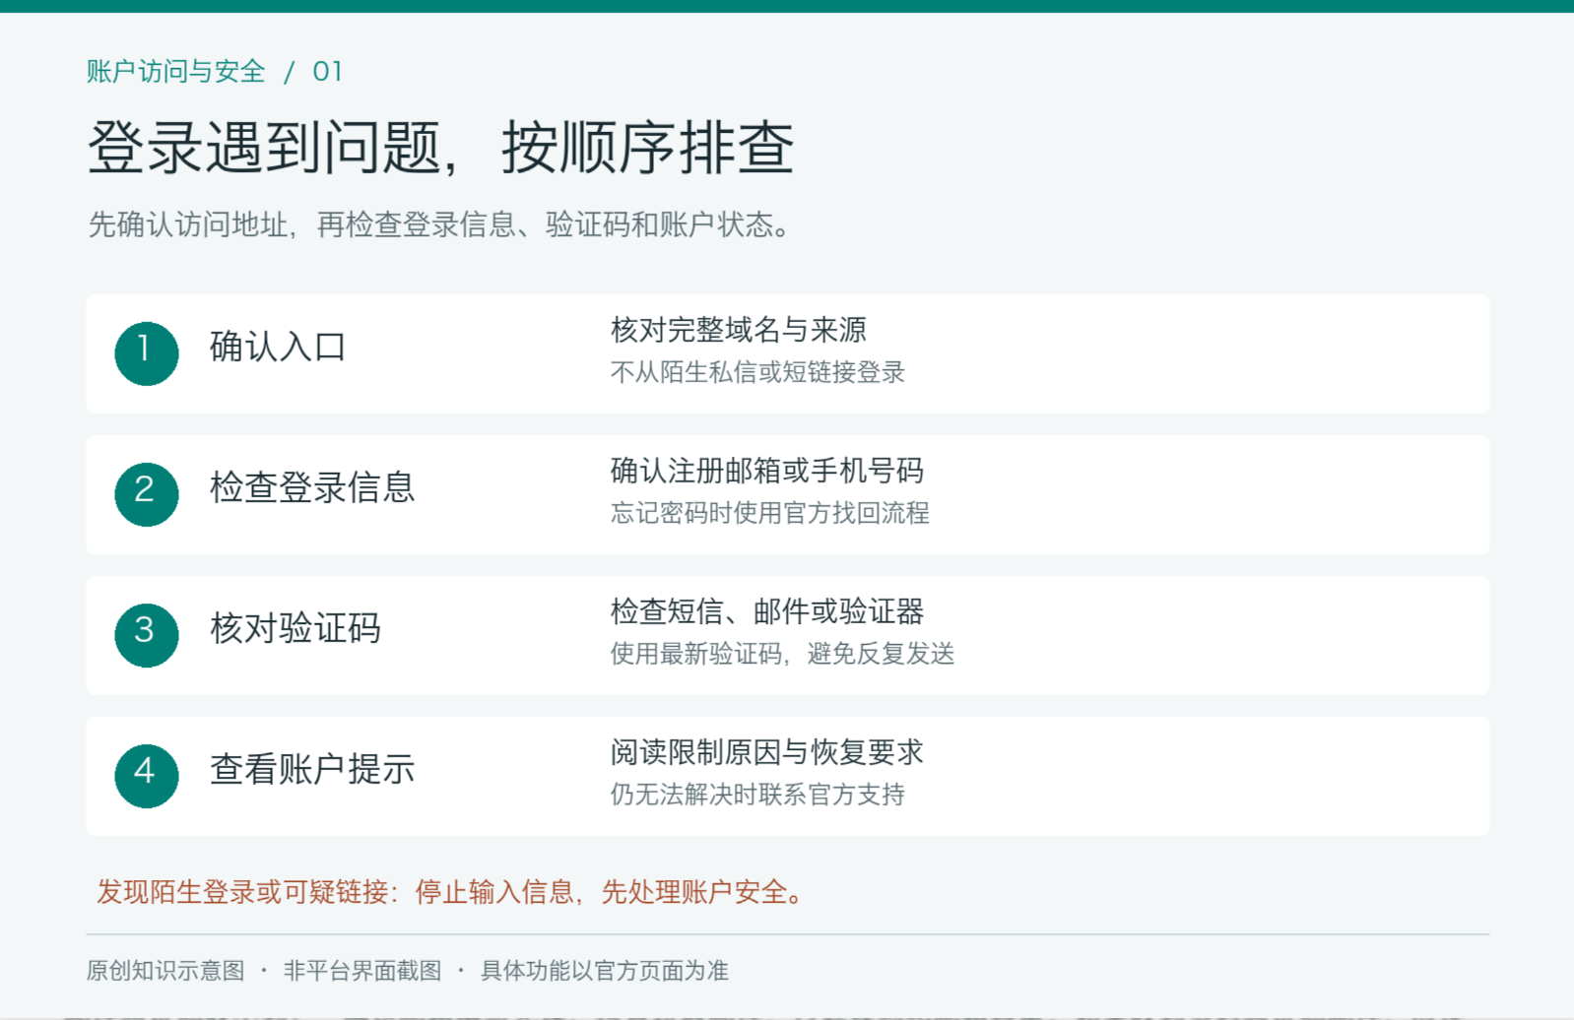The width and height of the screenshot is (1574, 1020).
Task: Select the 账户访问与安全 breadcrumb
Action: tap(176, 72)
